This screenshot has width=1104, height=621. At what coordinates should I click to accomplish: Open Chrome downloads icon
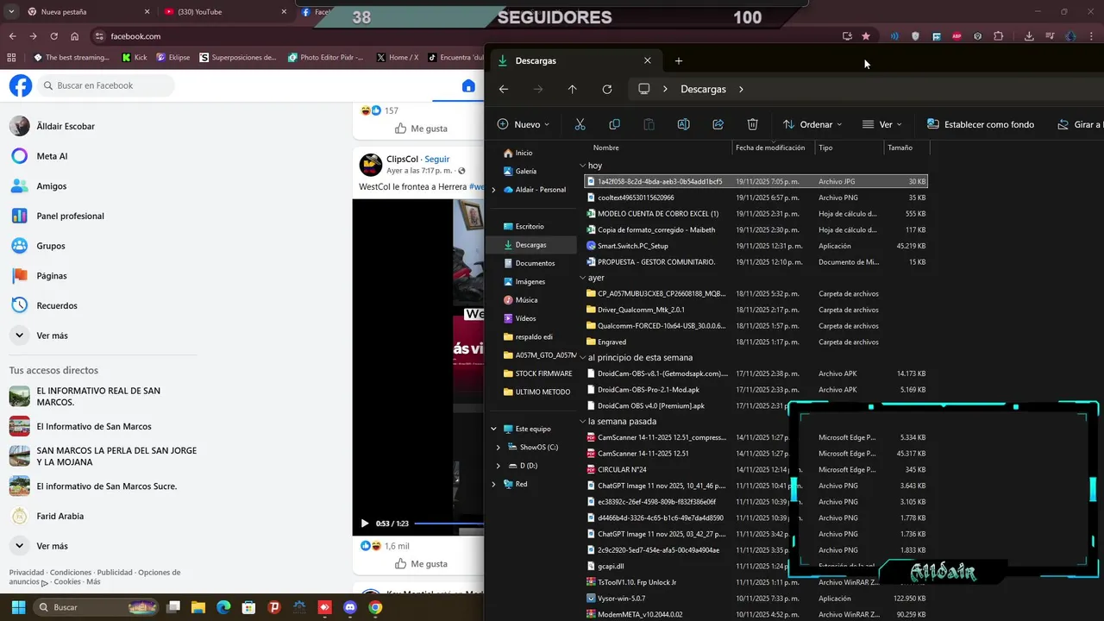click(1029, 36)
